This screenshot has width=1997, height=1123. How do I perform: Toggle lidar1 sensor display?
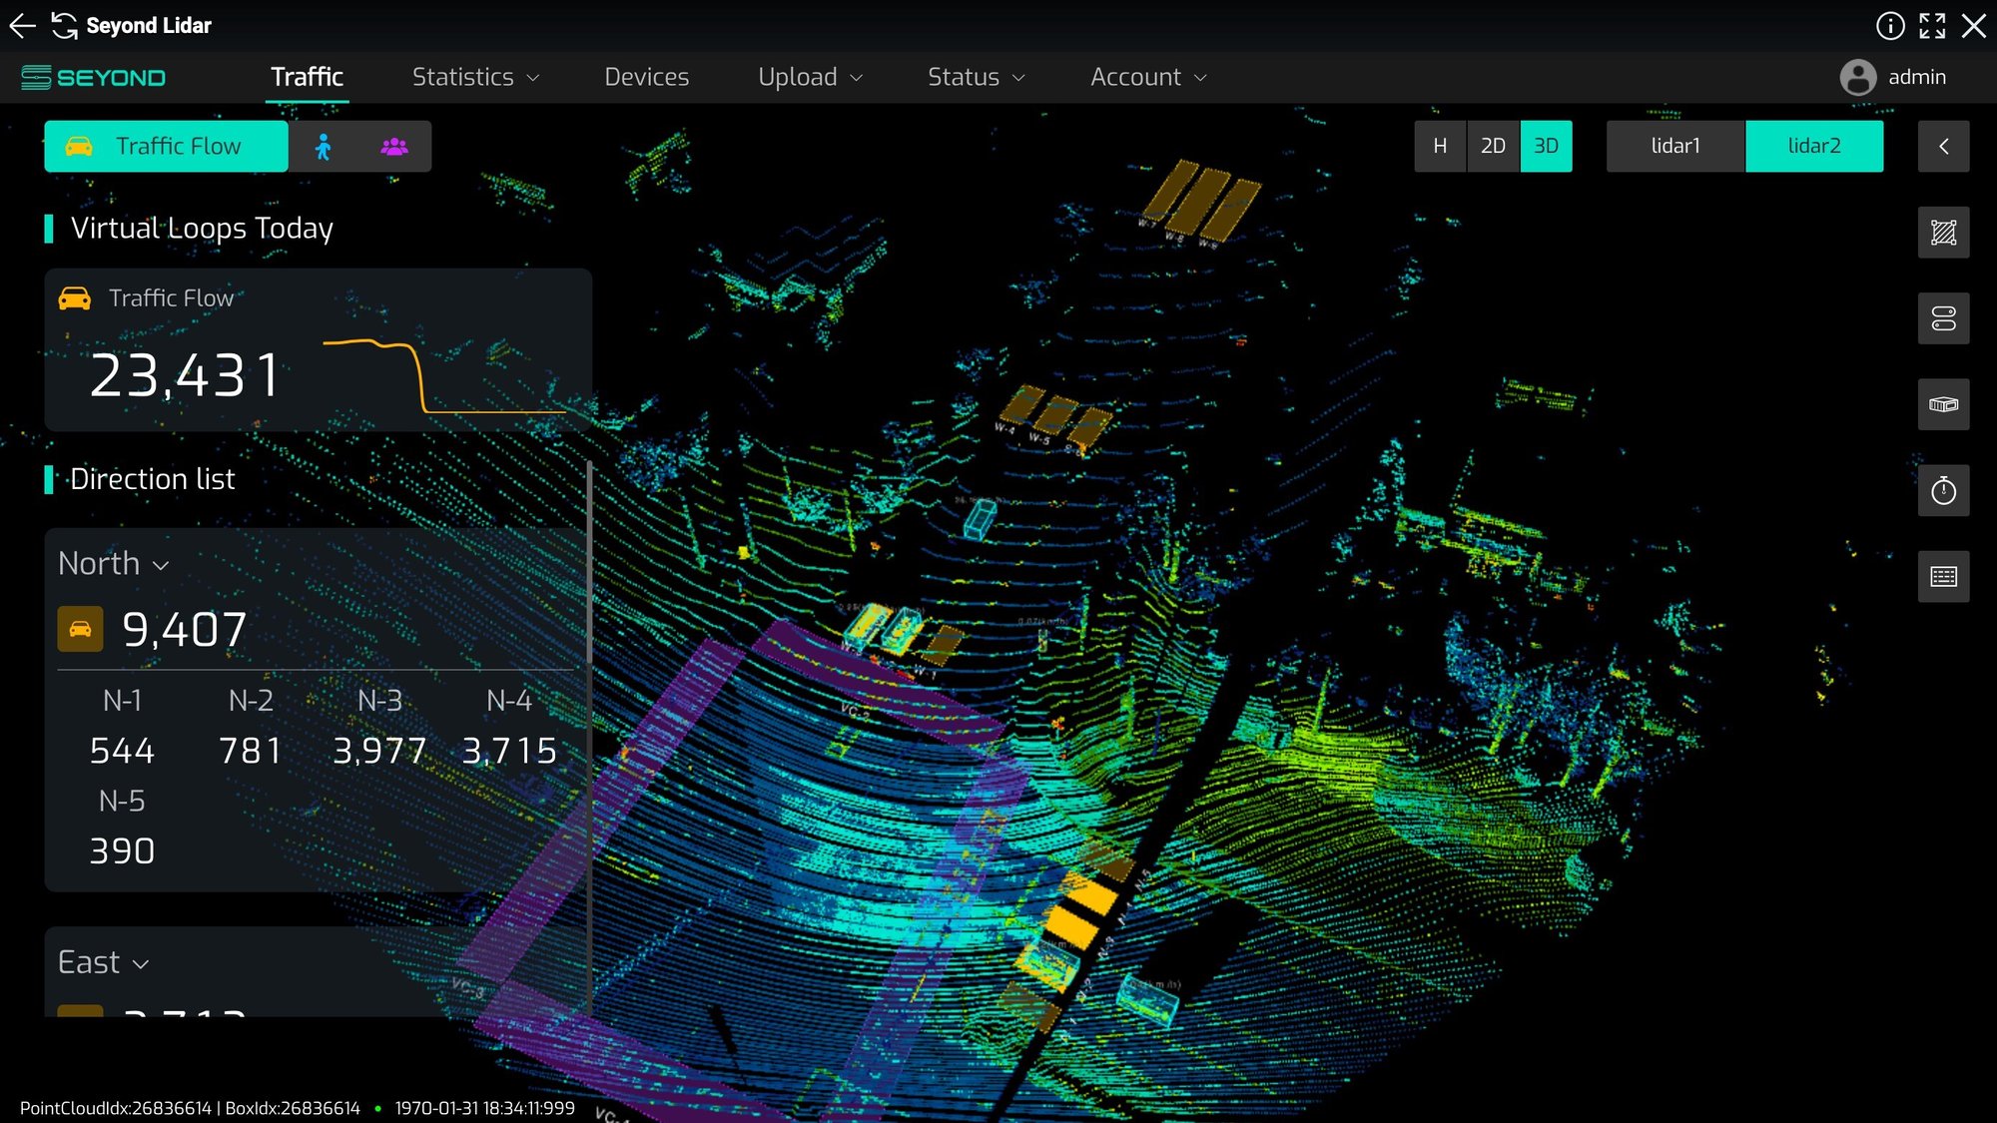click(x=1676, y=146)
